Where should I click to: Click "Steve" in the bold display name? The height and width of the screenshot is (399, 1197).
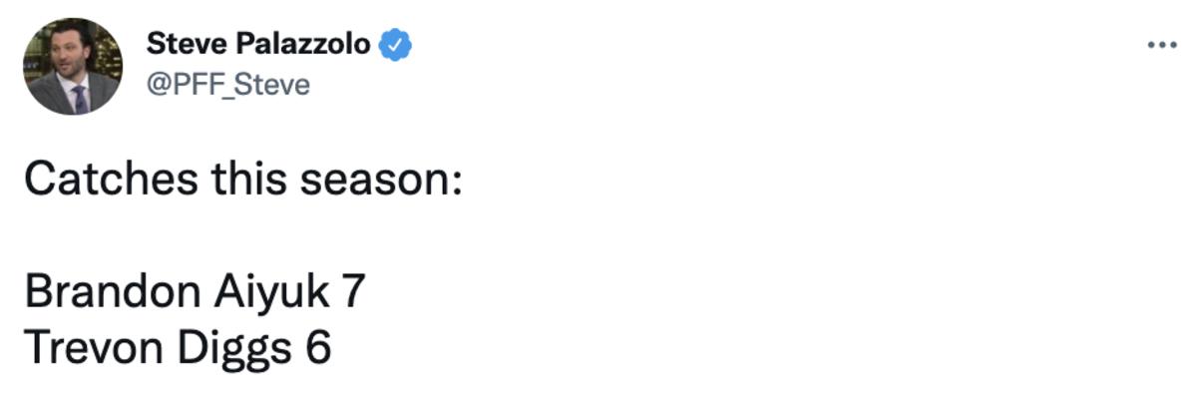pyautogui.click(x=180, y=44)
